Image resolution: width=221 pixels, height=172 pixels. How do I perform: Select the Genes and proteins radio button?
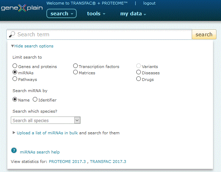click(15, 66)
